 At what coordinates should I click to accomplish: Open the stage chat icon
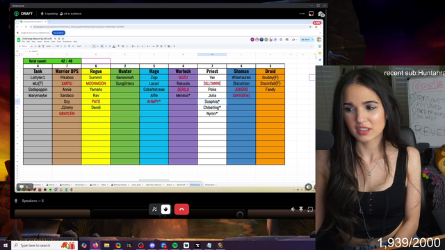point(321,14)
